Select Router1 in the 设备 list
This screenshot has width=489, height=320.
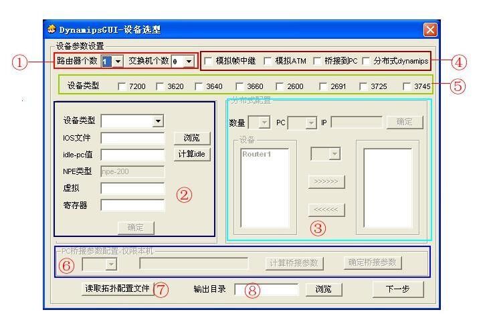coord(257,154)
